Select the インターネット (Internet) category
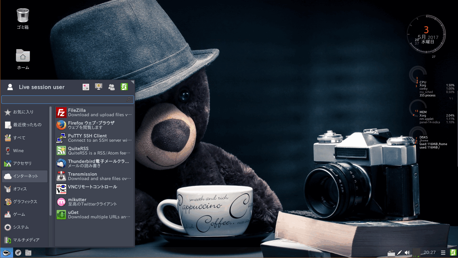Image resolution: width=458 pixels, height=258 pixels. [25, 176]
